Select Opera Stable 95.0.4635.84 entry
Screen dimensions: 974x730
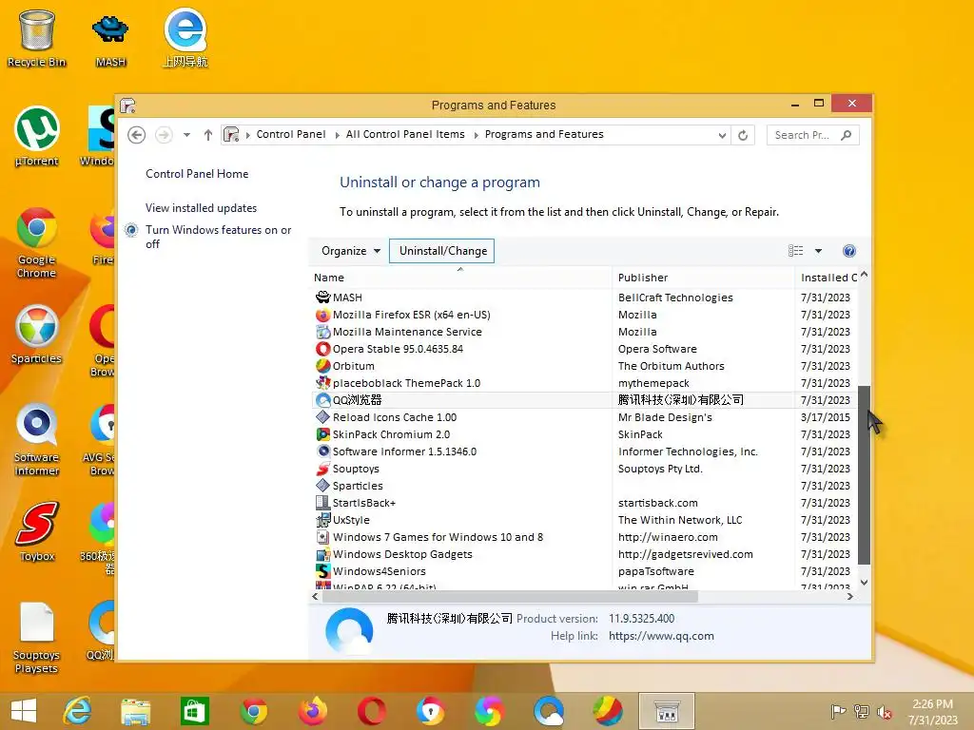pos(583,349)
